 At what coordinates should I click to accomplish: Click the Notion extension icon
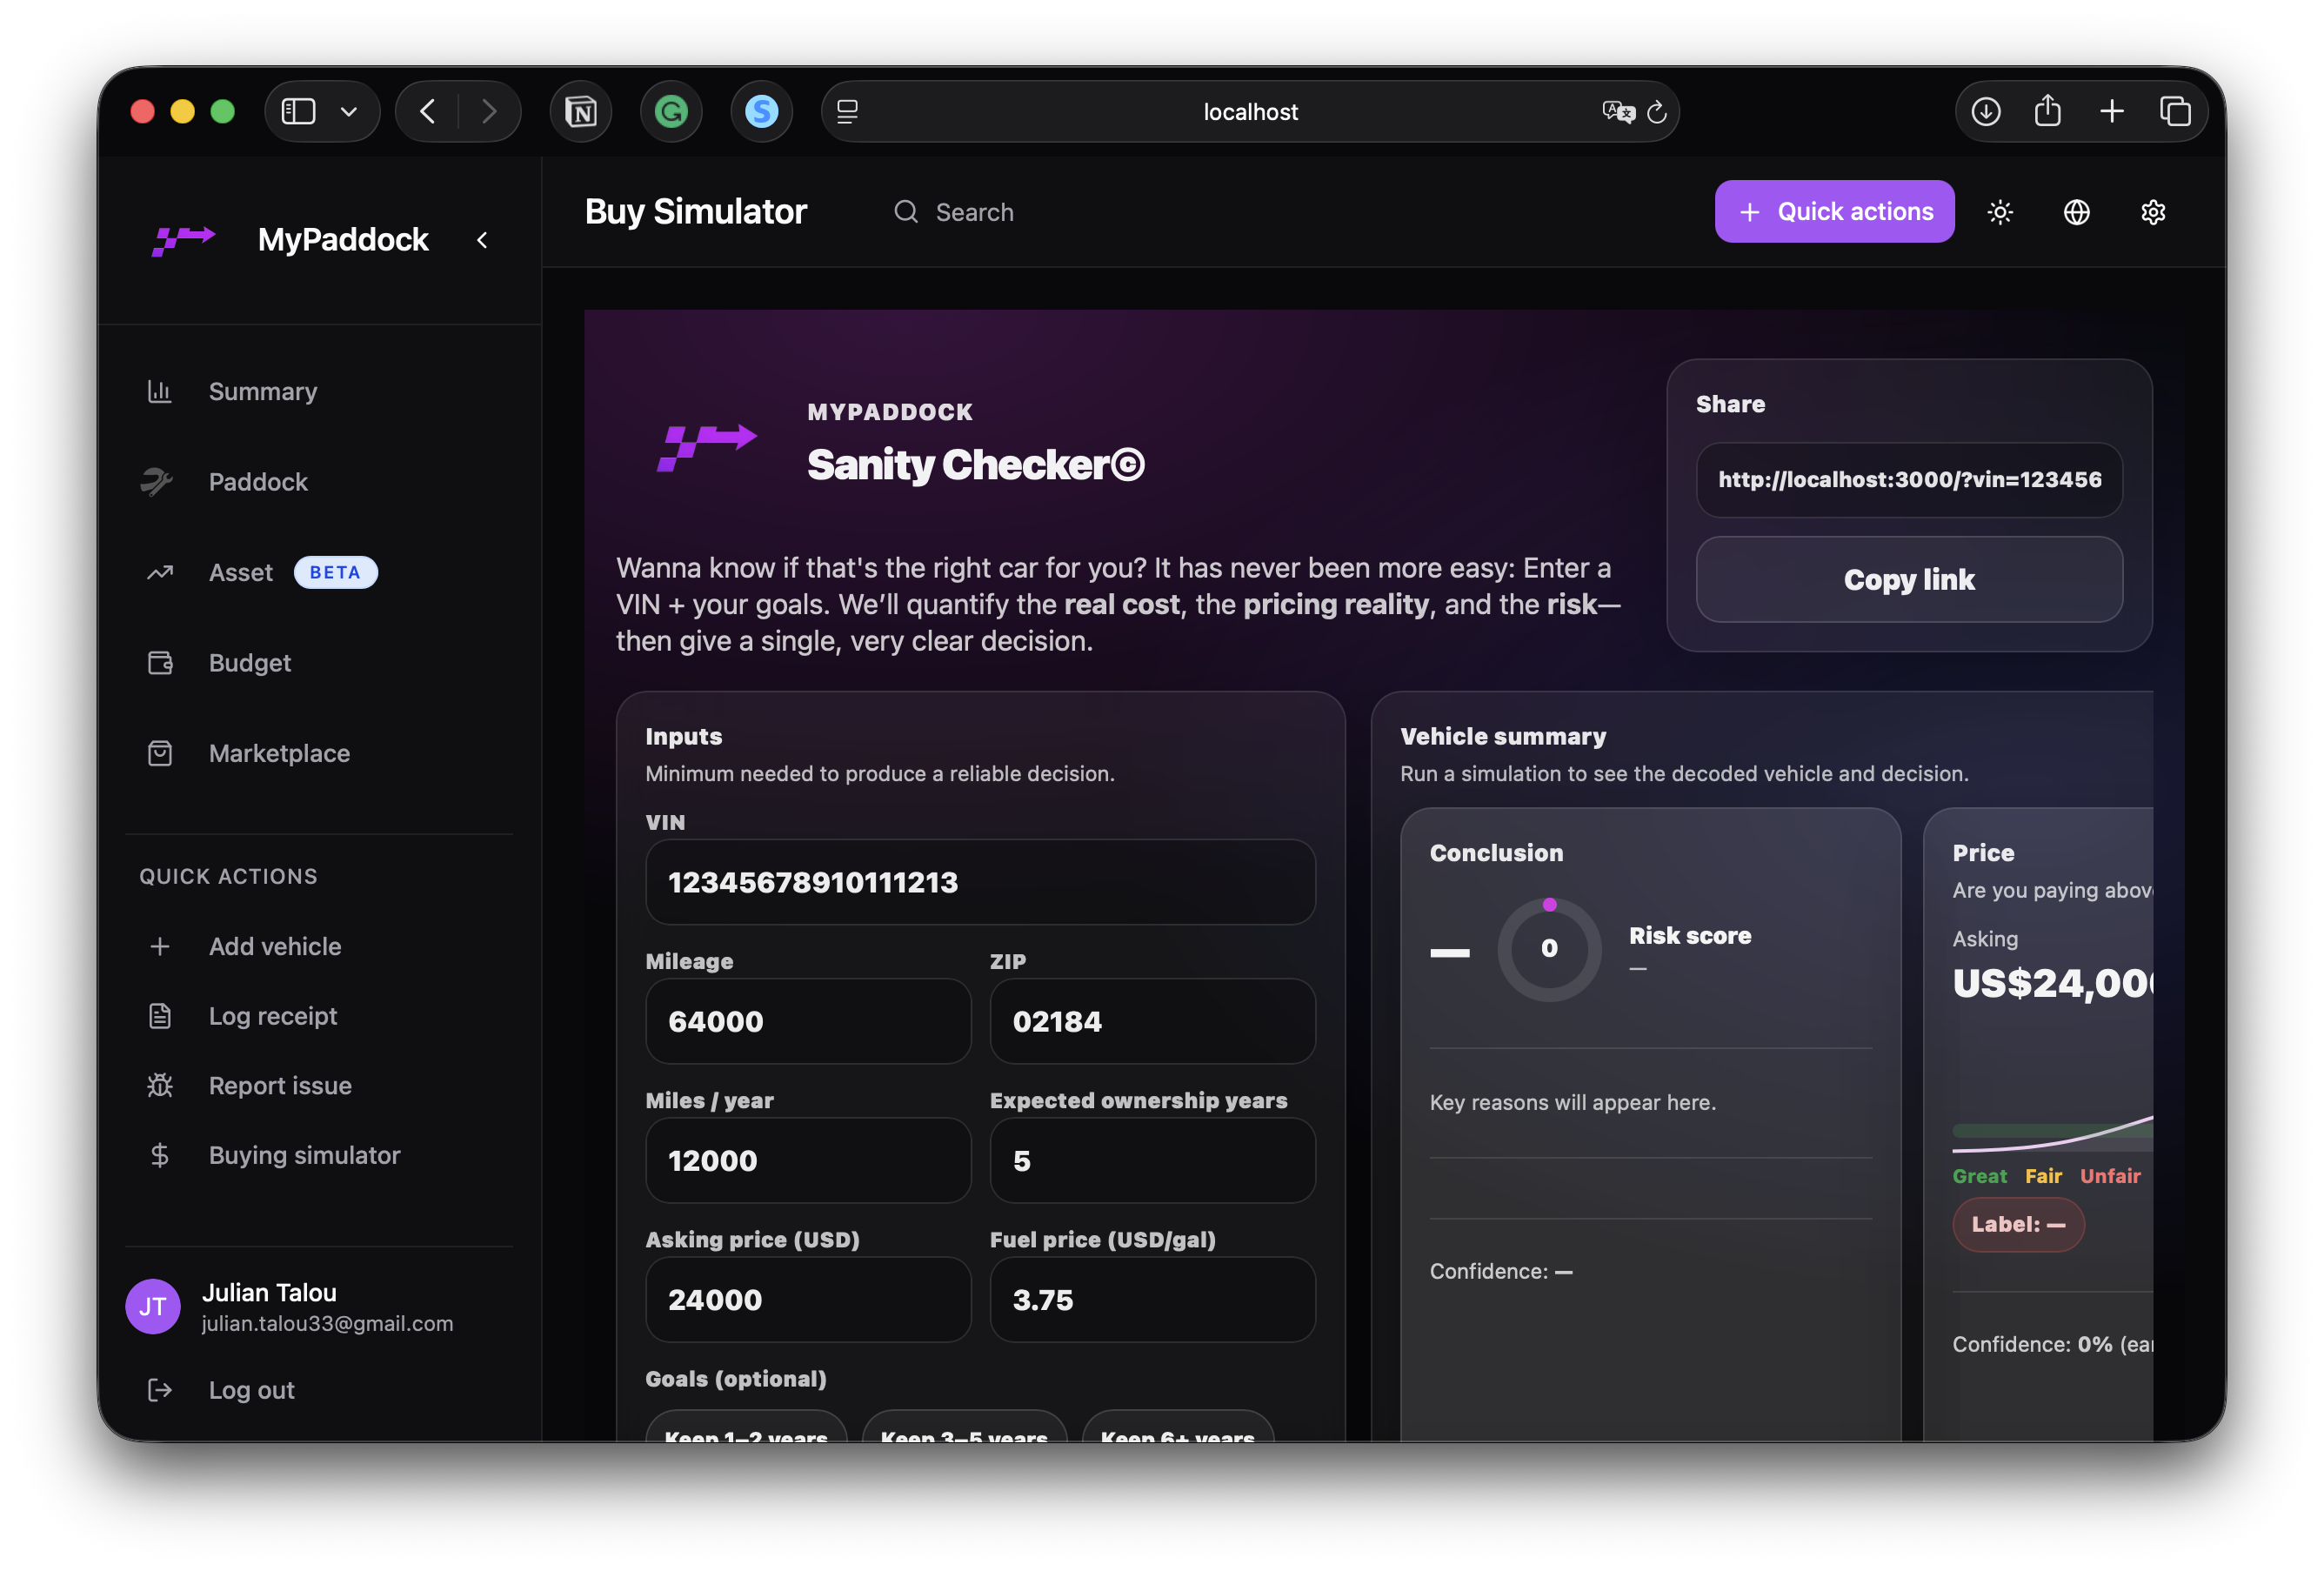tap(581, 111)
